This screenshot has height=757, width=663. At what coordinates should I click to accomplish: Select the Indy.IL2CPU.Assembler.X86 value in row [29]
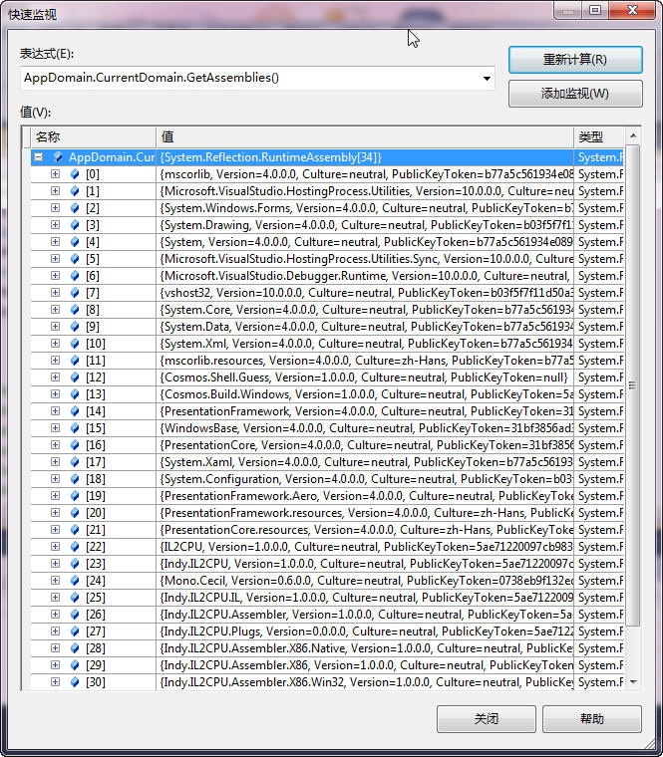(365, 665)
